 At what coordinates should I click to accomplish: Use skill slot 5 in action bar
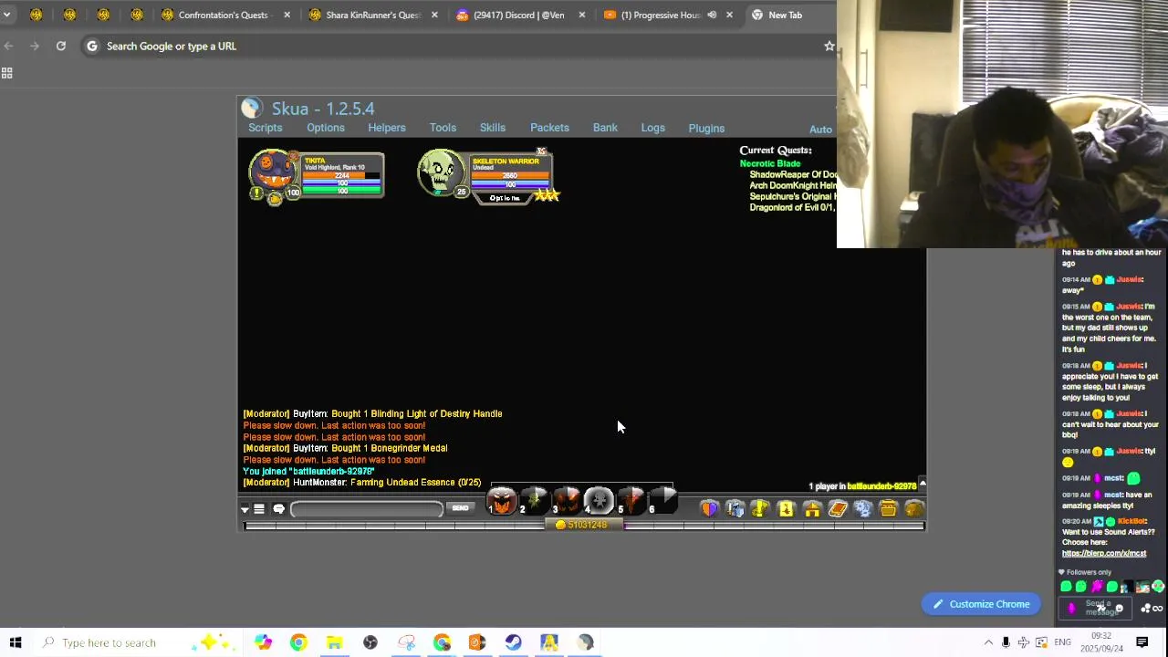coord(631,501)
